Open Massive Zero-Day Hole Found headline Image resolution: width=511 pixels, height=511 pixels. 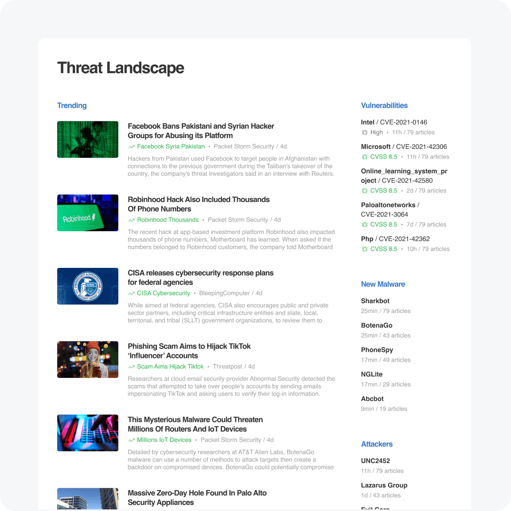(x=197, y=498)
